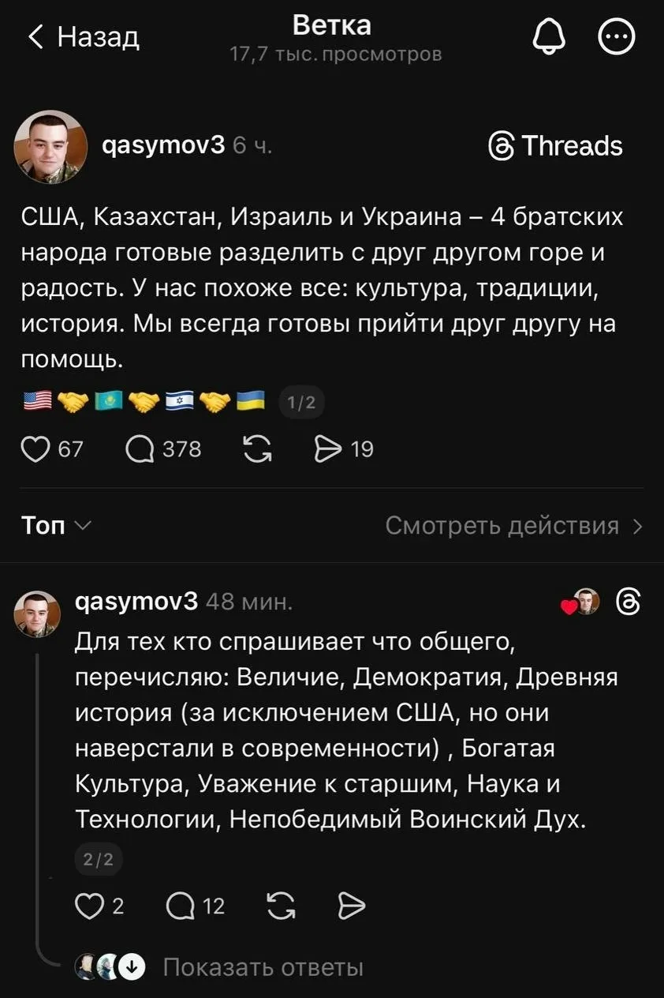Expand replies with Показать ответы
664x998 pixels.
pos(263,967)
